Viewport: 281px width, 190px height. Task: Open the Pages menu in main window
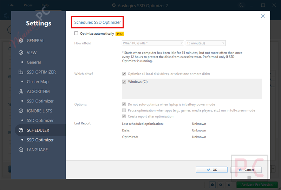pos(28,5)
